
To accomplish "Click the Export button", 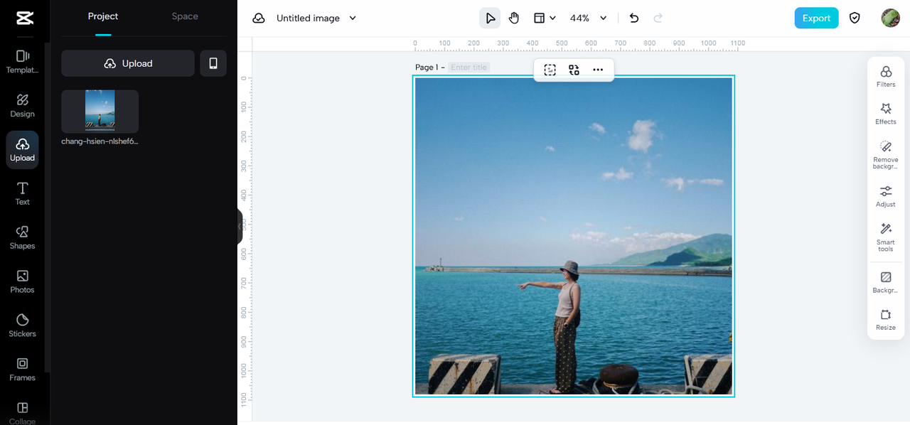I will 816,18.
